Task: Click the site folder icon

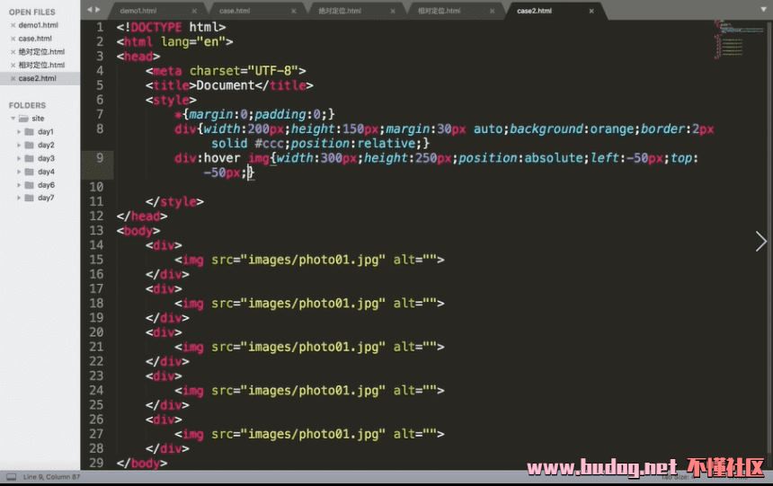Action: [x=23, y=119]
